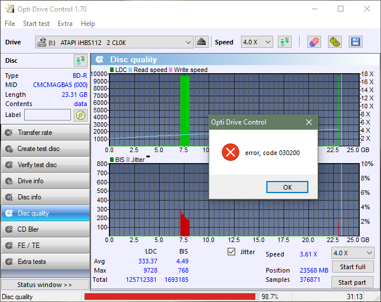The image size is (381, 302).
Task: Click the MID value CMCMAGBA5 (000)
Action: [x=60, y=85]
